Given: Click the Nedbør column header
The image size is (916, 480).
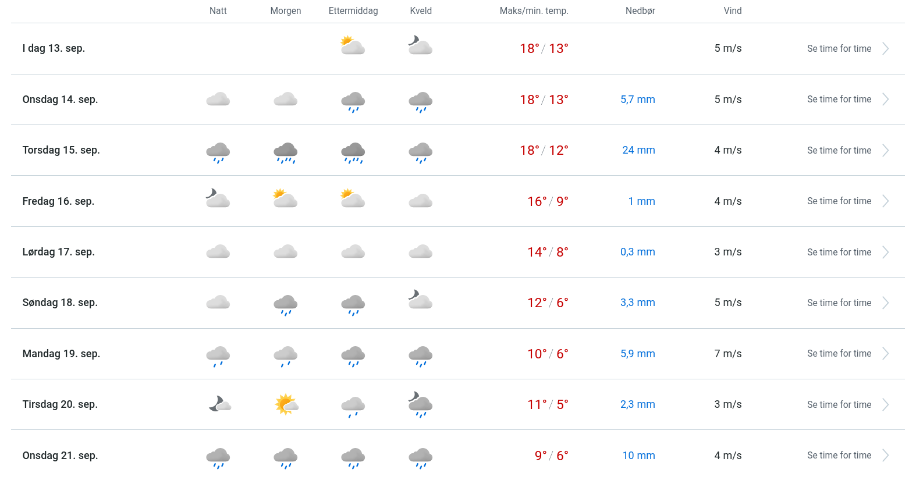Looking at the screenshot, I should [640, 11].
